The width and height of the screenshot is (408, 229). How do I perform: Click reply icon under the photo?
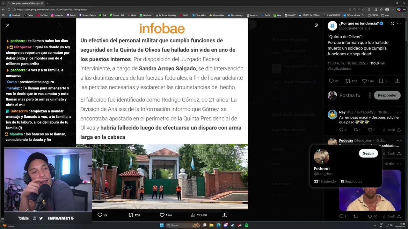pyautogui.click(x=100, y=215)
